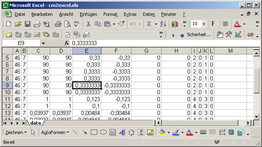The image size is (262, 147).
Task: Expand the fill color palette arrow
Action: tap(168, 133)
